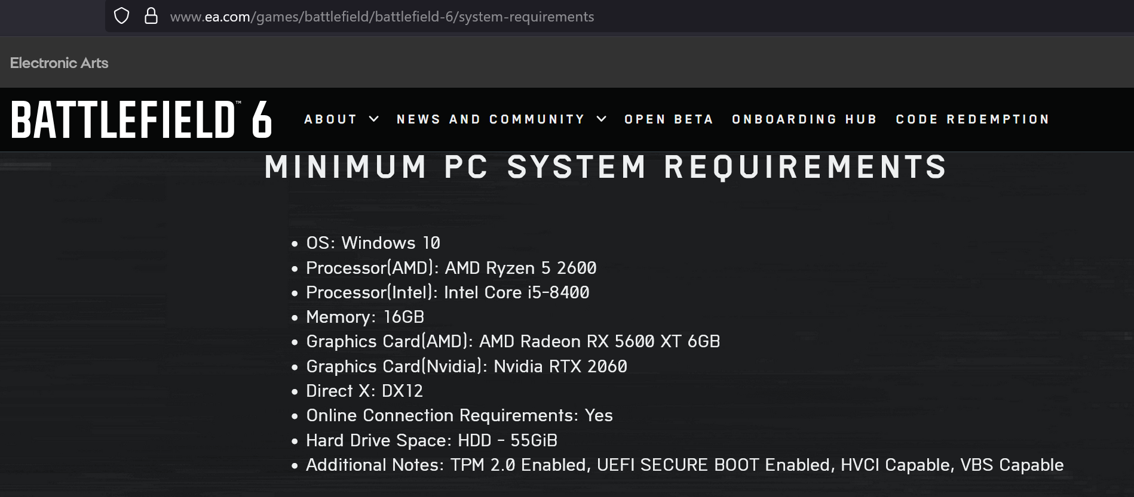Go to the Battlefield 6 logo home
The width and height of the screenshot is (1134, 497).
pos(141,119)
